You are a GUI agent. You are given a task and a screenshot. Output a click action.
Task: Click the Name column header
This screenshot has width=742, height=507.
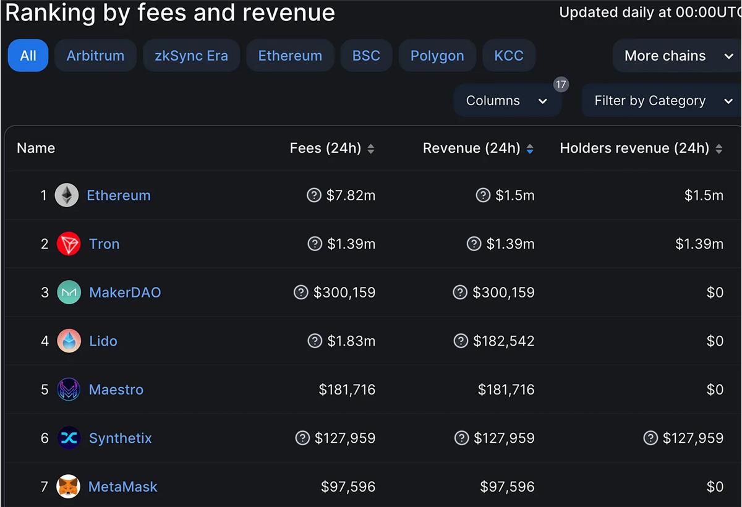[36, 148]
